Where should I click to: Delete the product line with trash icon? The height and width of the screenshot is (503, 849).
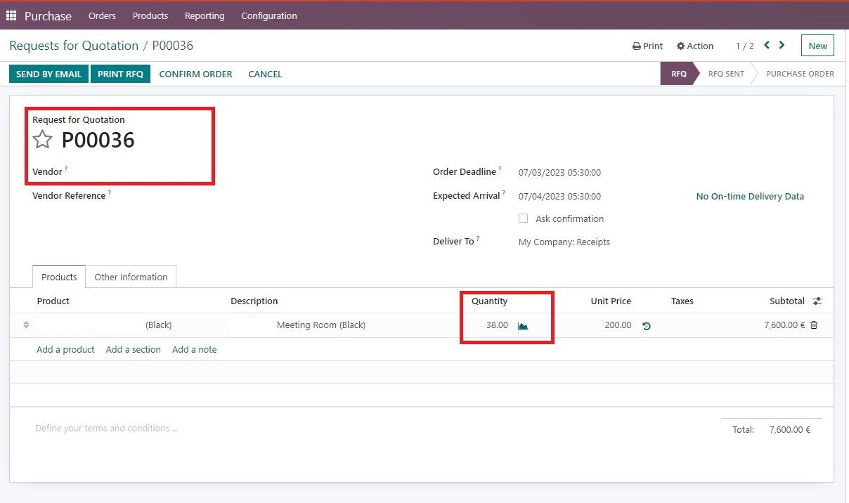[x=814, y=325]
